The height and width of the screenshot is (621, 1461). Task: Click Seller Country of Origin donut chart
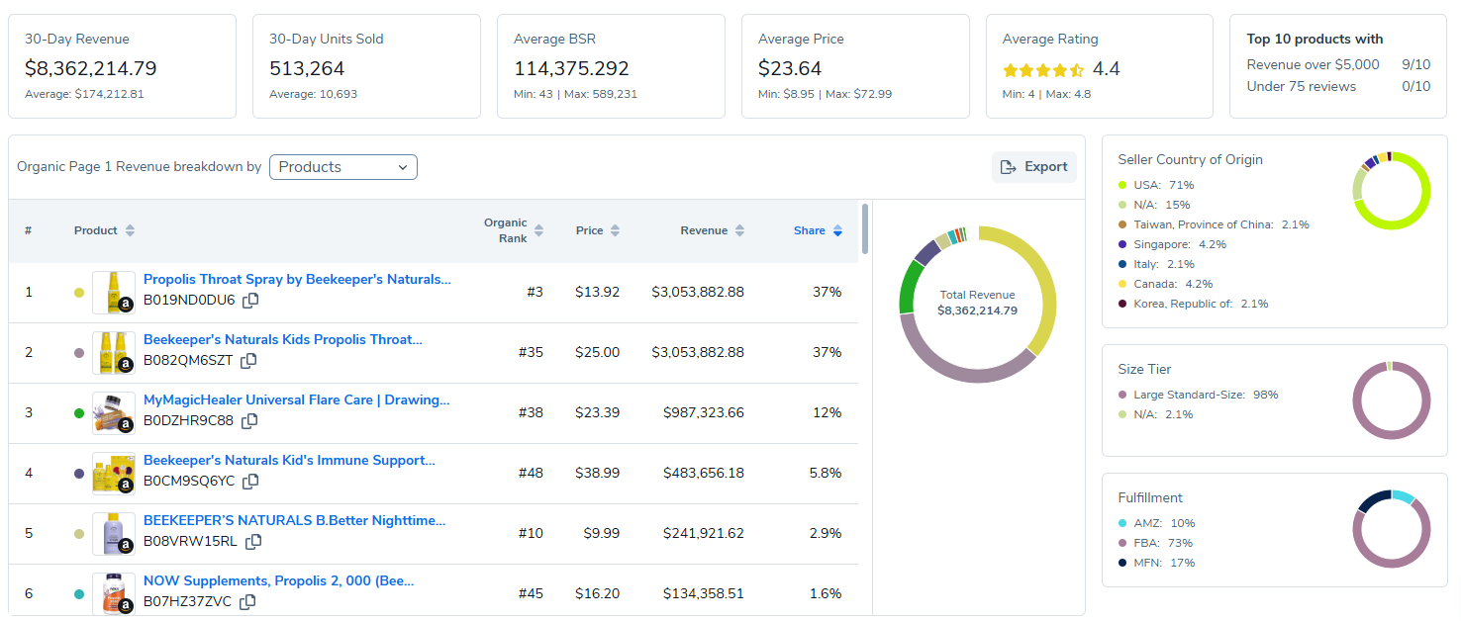(x=1391, y=191)
